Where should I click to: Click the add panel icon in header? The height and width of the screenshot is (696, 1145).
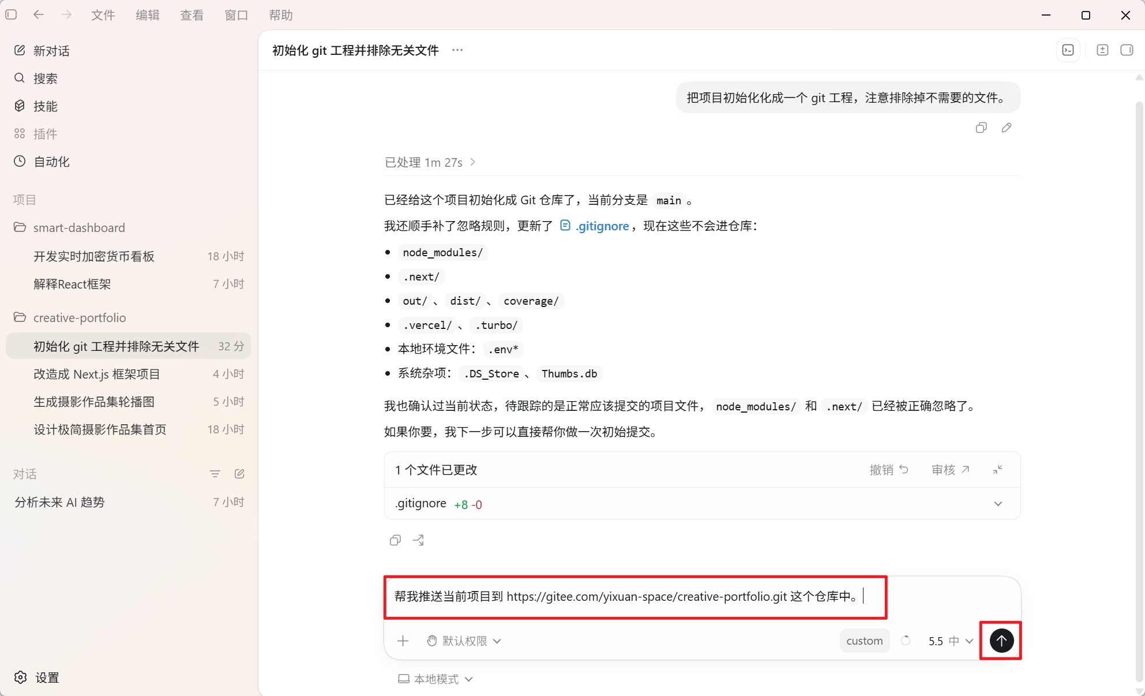1102,50
